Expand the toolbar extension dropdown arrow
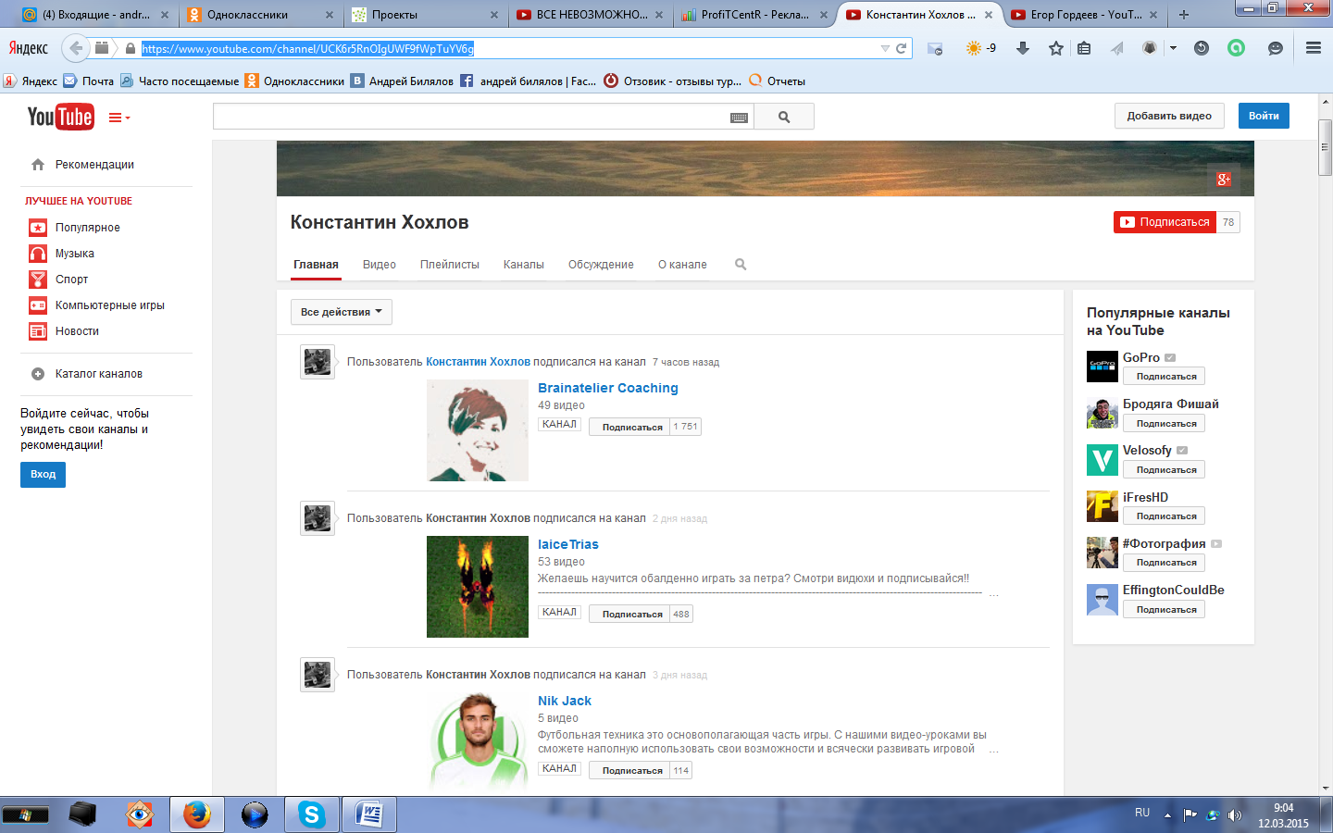The height and width of the screenshot is (833, 1333). 1173,48
